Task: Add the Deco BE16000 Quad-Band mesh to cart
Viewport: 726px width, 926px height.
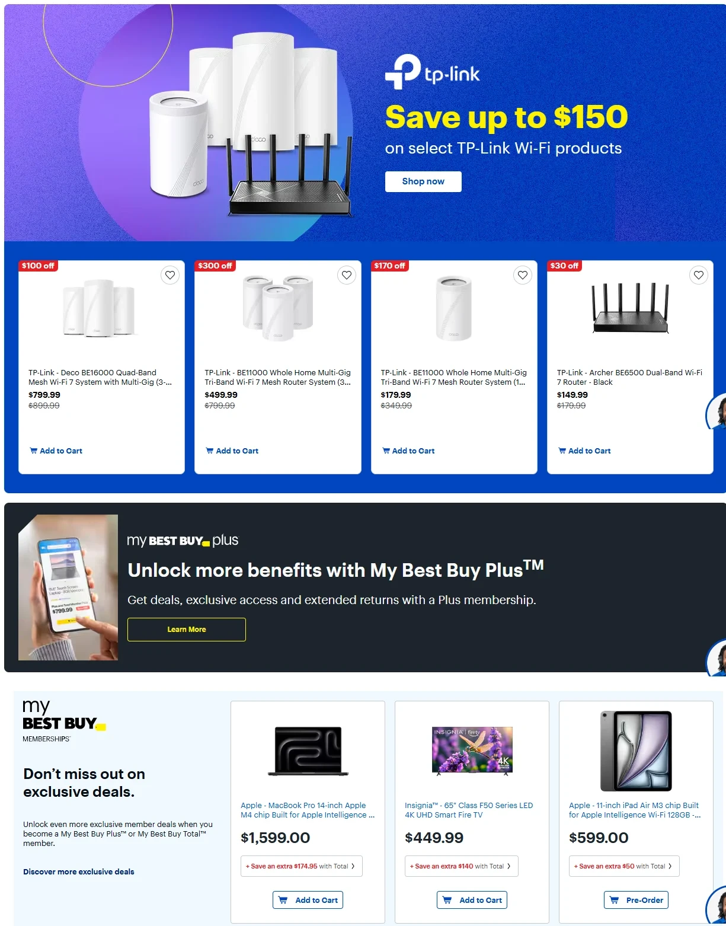Action: click(x=56, y=451)
